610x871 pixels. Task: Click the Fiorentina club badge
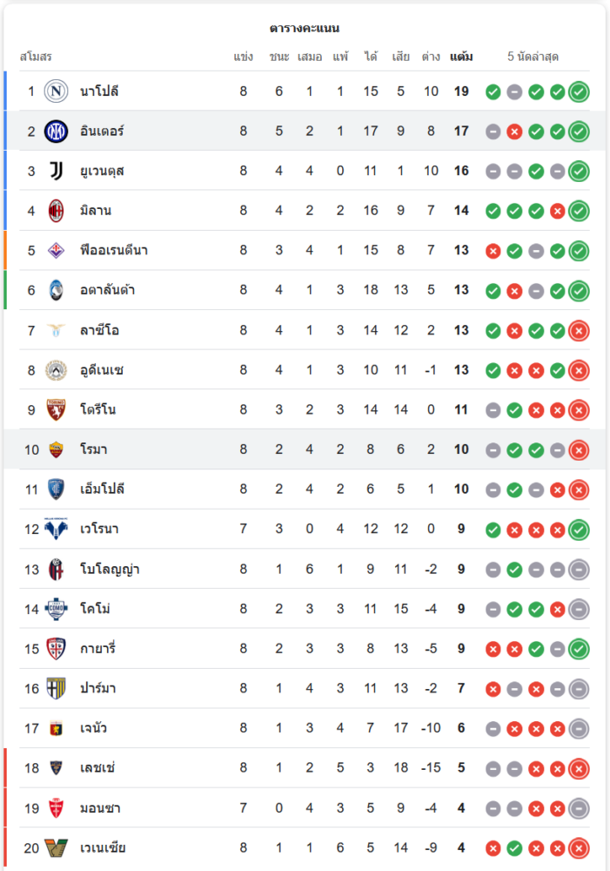[x=56, y=251]
